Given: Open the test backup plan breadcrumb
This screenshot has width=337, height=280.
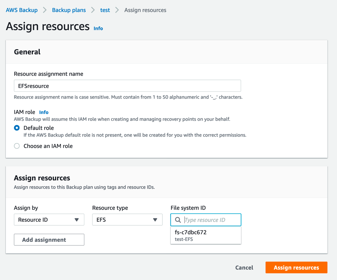Looking at the screenshot, I should (105, 10).
